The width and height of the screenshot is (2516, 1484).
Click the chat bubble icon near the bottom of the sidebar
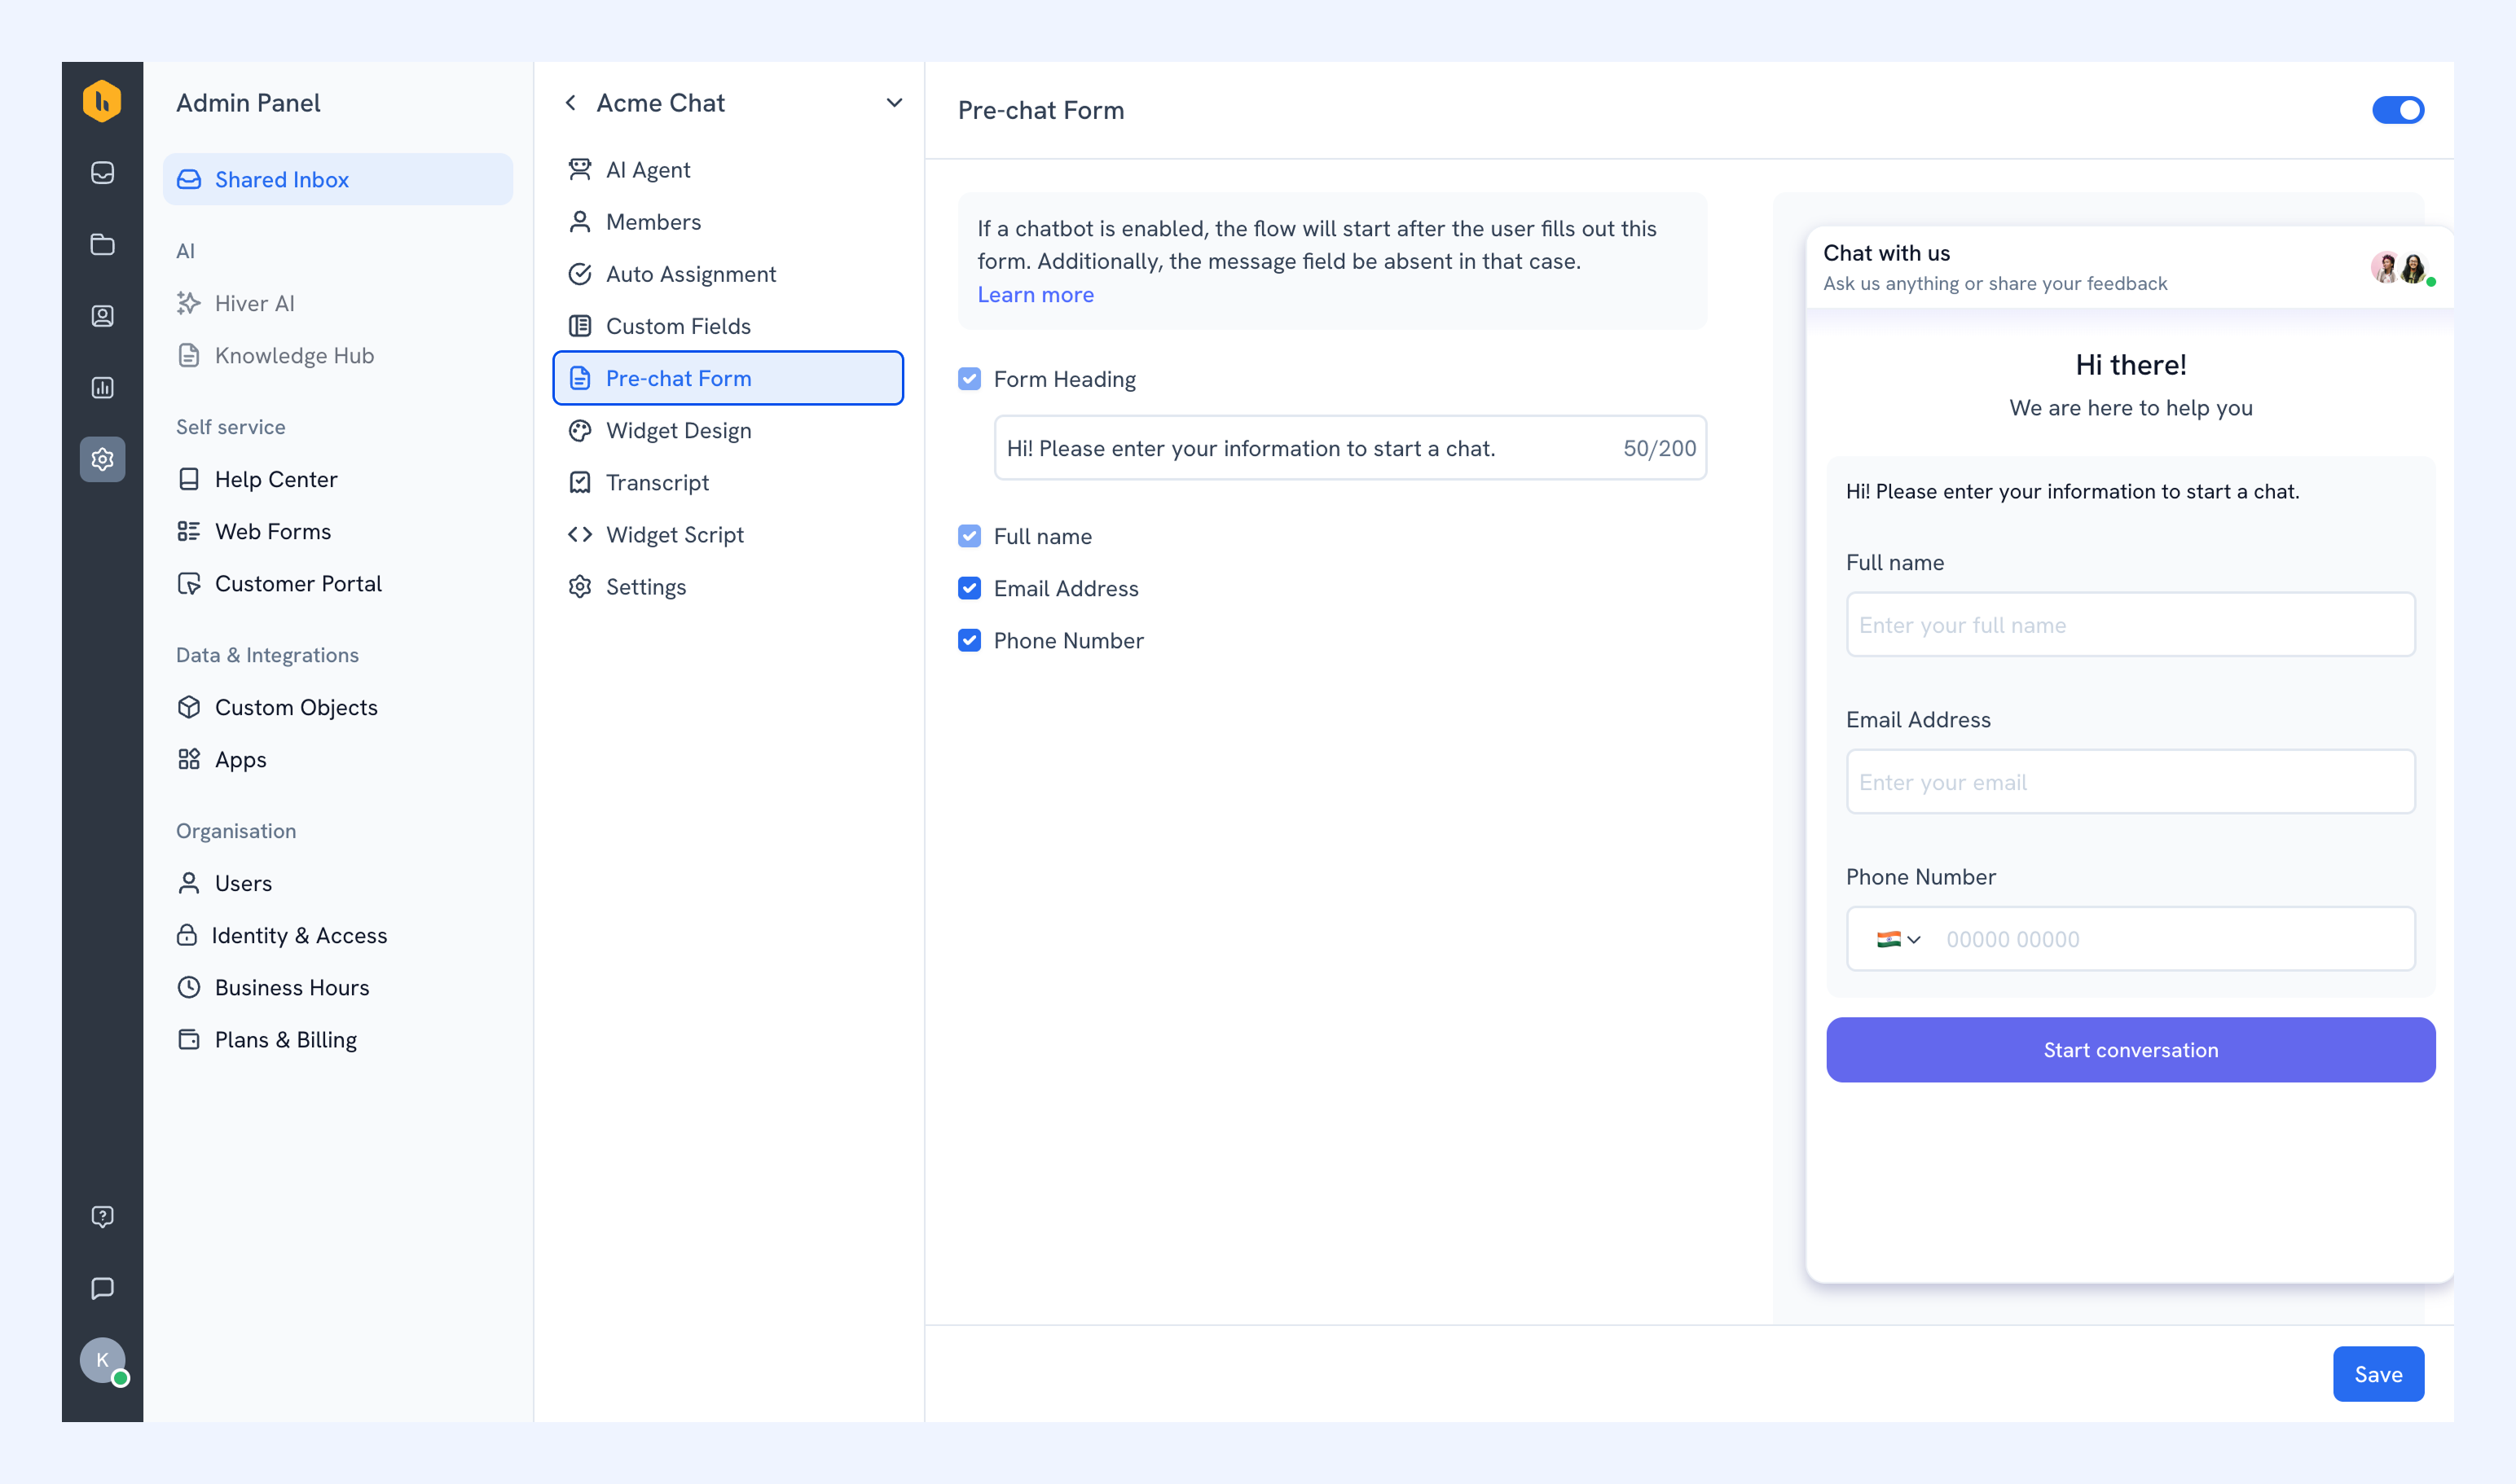click(x=102, y=1288)
